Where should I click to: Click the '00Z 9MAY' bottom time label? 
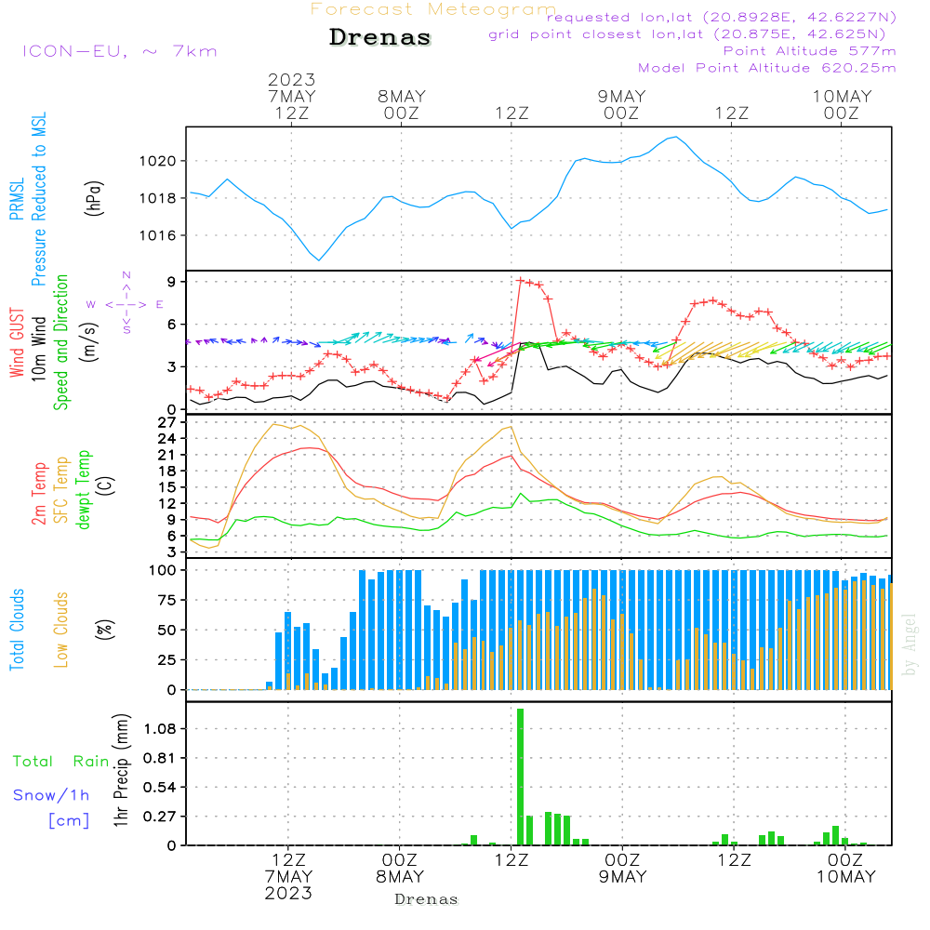(x=622, y=868)
